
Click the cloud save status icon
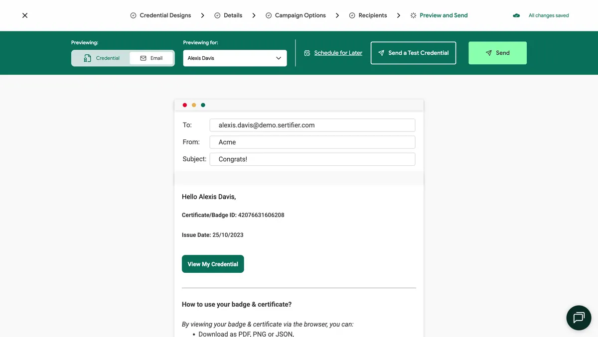(x=516, y=15)
